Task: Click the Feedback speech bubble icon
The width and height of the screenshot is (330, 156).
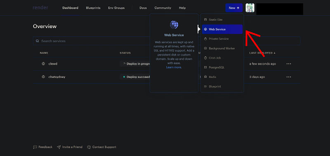Action: [x=35, y=147]
